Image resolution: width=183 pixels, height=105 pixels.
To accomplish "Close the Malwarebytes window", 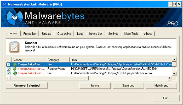I will pyautogui.click(x=179, y=4).
